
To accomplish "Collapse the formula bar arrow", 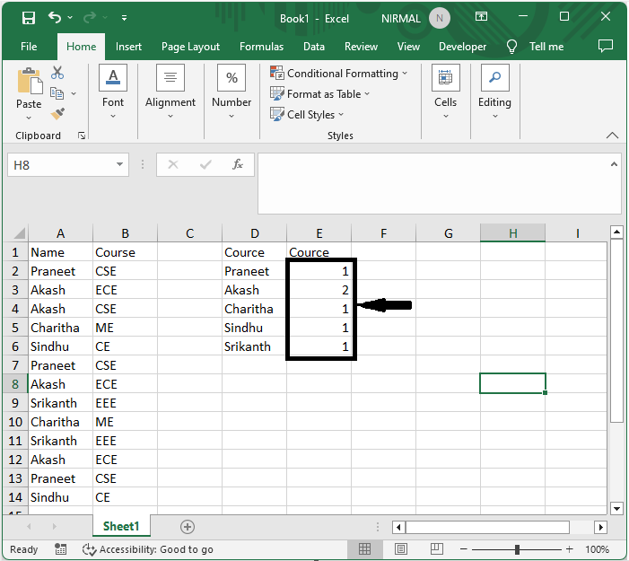I will (614, 164).
